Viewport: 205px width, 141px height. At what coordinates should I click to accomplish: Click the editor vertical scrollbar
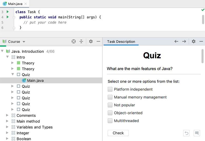(203, 19)
